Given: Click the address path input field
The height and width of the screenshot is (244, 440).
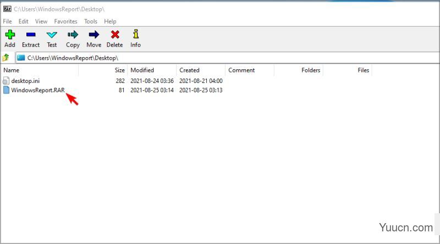Looking at the screenshot, I should coord(227,58).
